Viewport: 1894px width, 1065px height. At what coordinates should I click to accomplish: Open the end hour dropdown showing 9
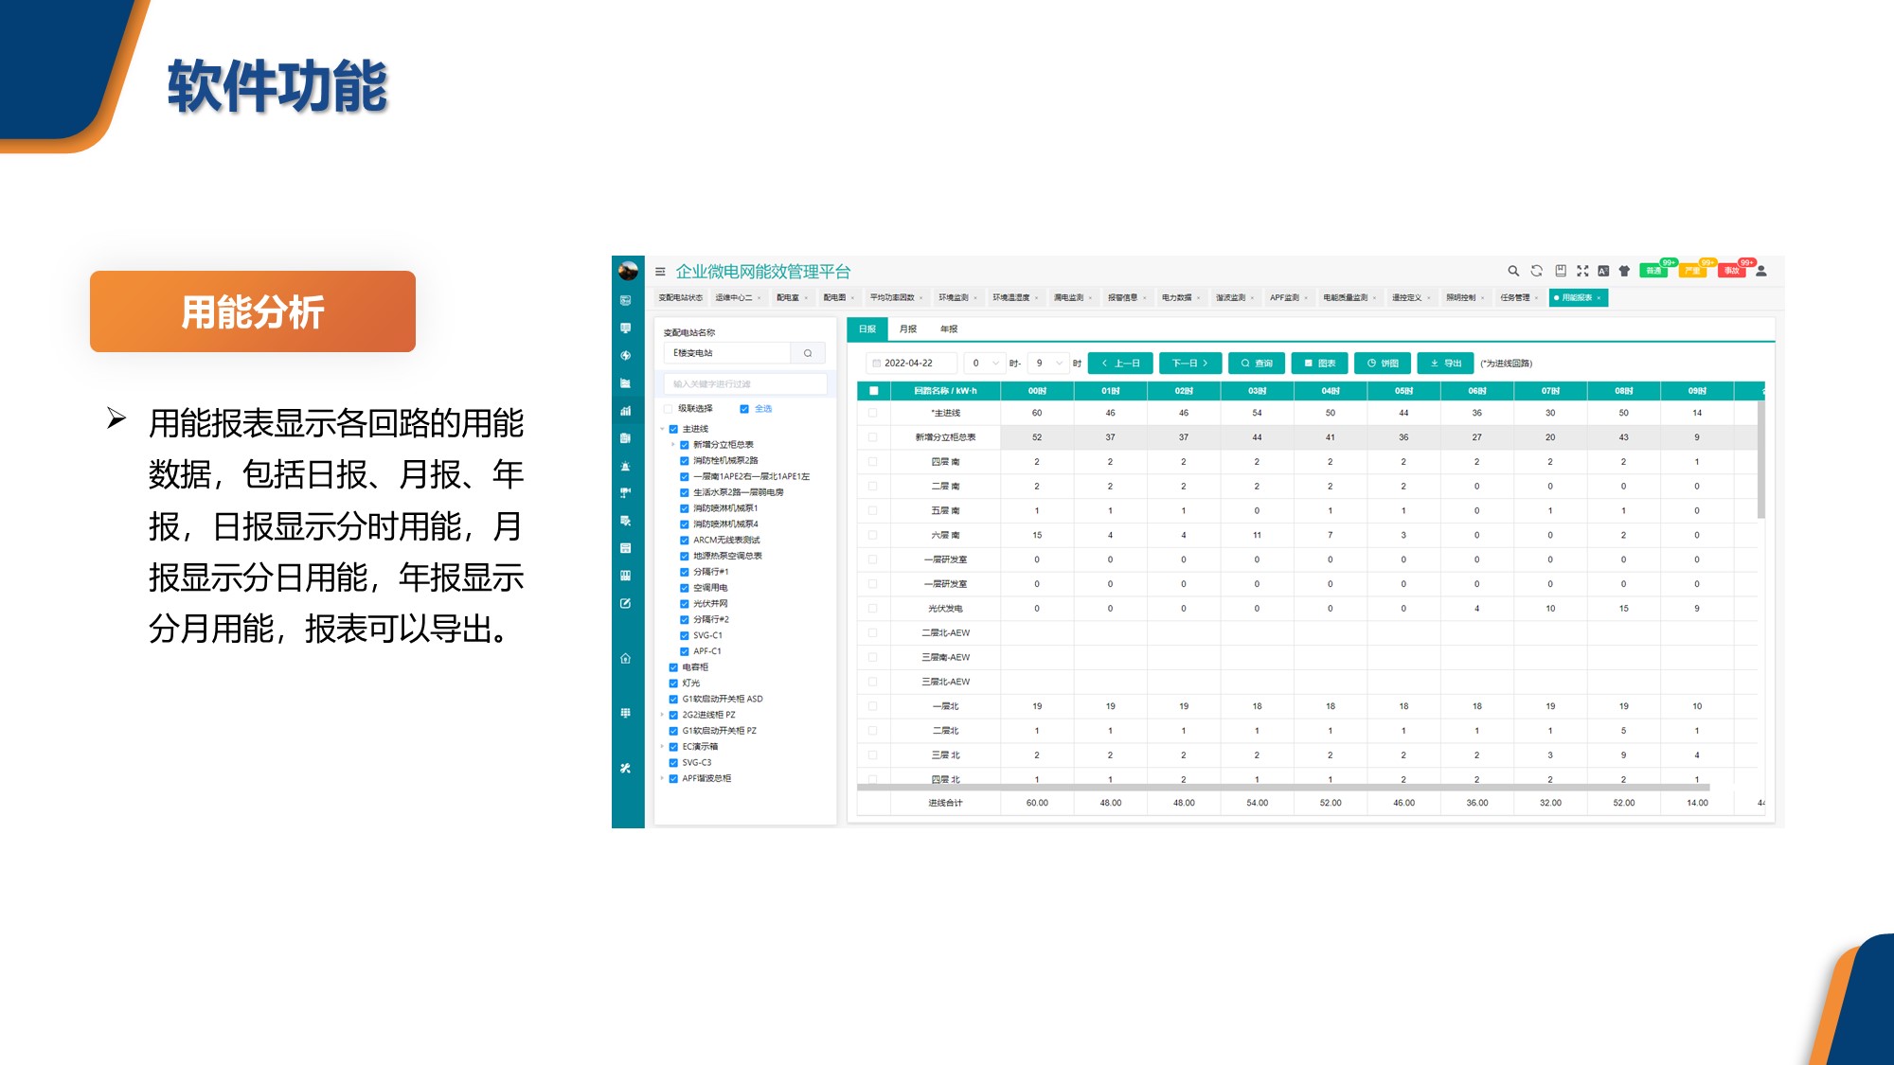(x=1048, y=364)
